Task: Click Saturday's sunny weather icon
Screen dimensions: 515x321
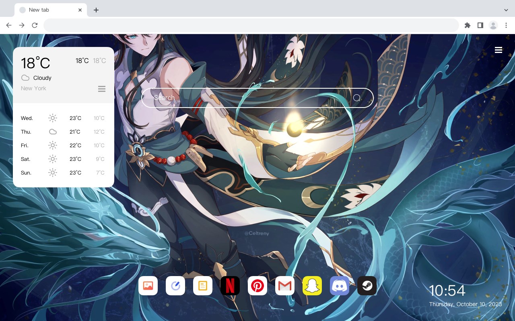Action: [x=53, y=159]
